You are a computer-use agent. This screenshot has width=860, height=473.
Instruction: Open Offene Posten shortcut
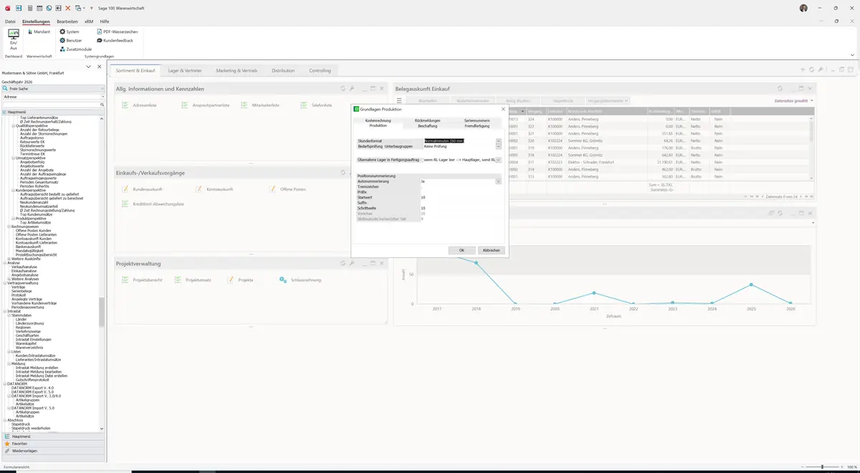(288, 189)
